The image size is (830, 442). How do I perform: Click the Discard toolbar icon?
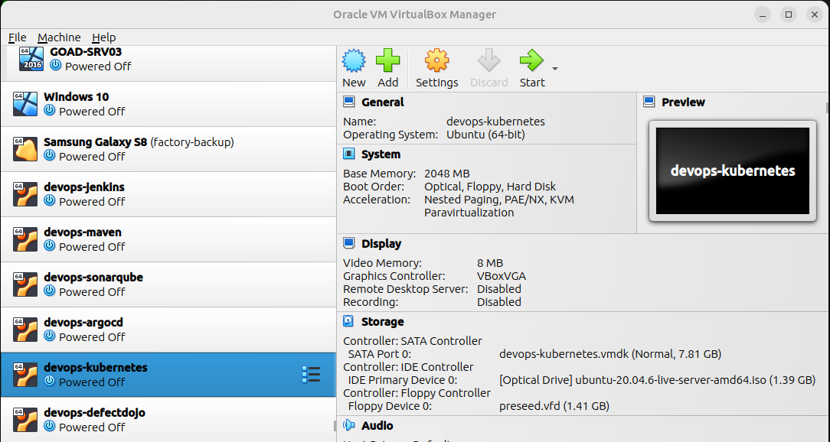489,61
